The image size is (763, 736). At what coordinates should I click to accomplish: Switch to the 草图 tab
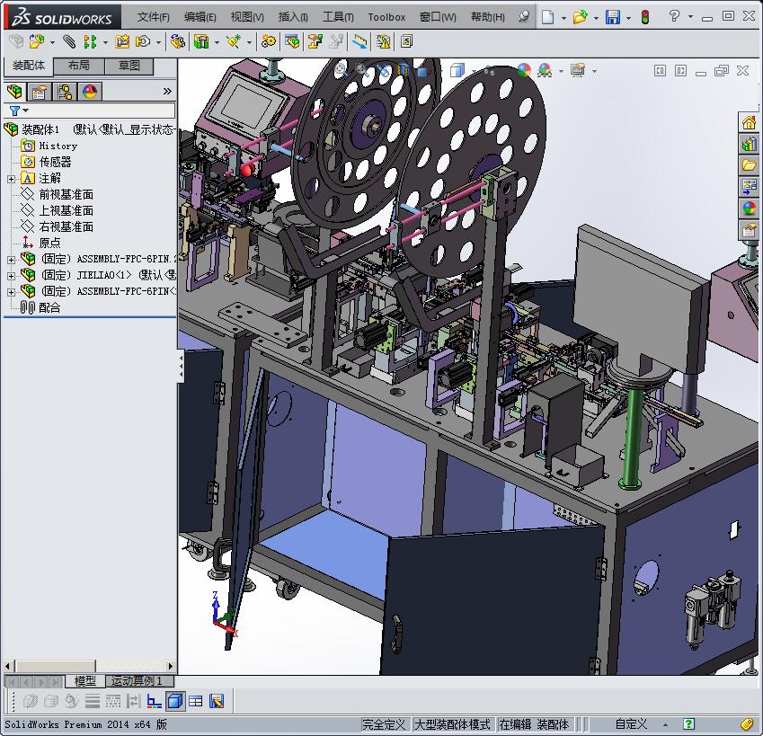click(x=129, y=67)
